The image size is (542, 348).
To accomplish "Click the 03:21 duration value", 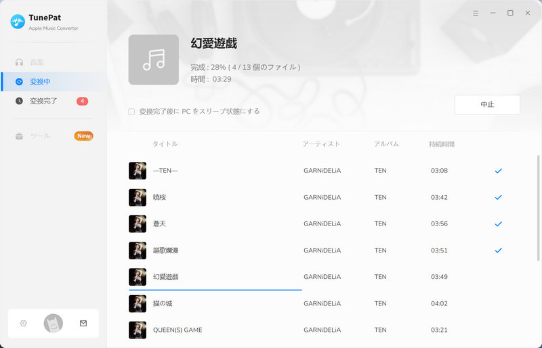I will click(x=439, y=330).
